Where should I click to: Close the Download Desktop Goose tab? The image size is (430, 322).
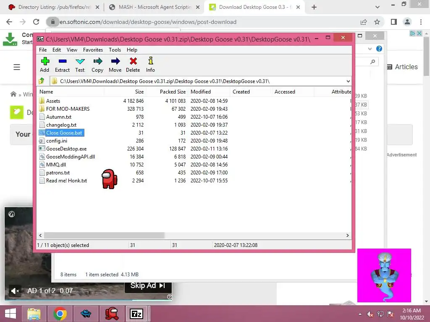tap(299, 8)
